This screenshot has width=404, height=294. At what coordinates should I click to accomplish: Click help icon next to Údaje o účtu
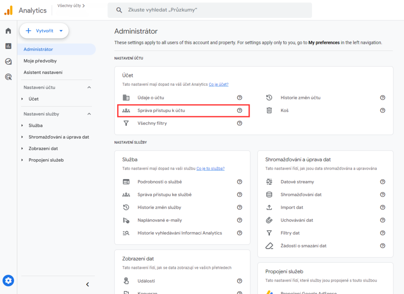240,98
